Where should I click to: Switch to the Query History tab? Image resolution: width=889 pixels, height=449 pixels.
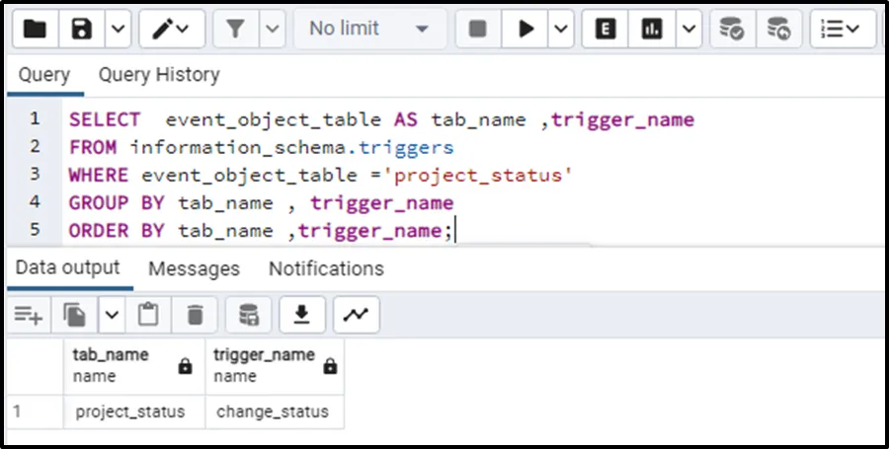[158, 75]
